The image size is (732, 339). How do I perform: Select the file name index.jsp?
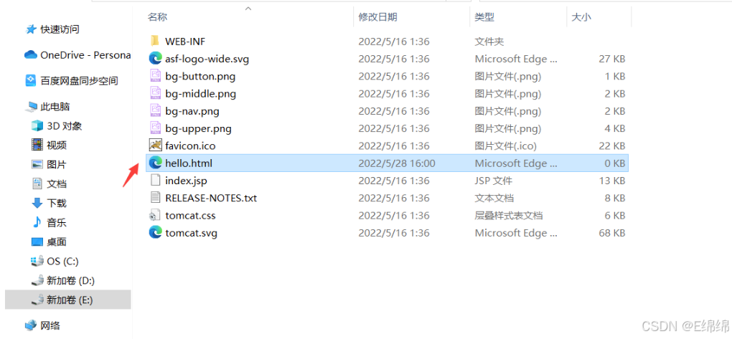click(186, 181)
